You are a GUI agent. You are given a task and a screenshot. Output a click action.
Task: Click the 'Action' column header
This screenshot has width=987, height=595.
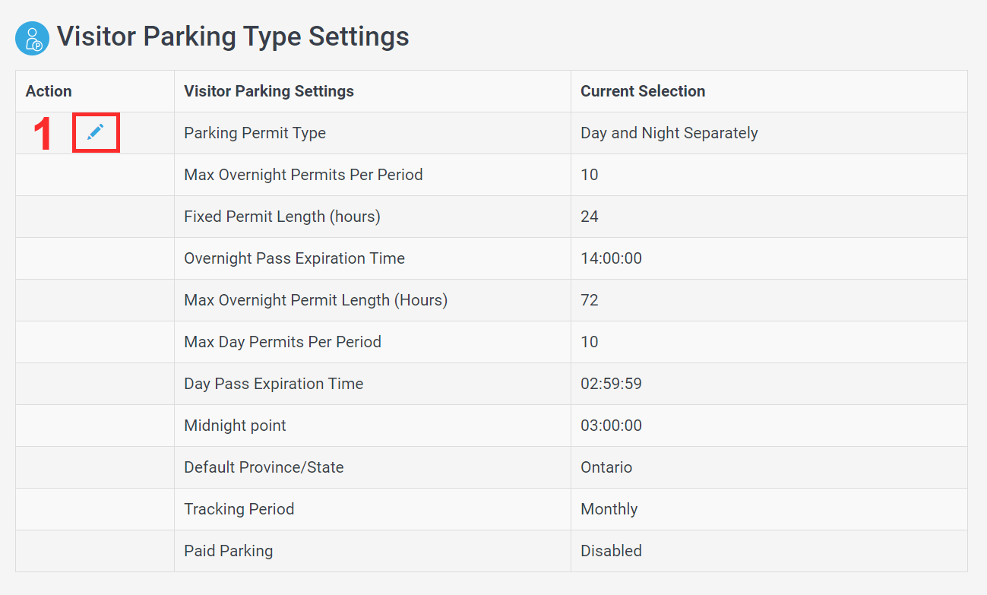point(49,91)
